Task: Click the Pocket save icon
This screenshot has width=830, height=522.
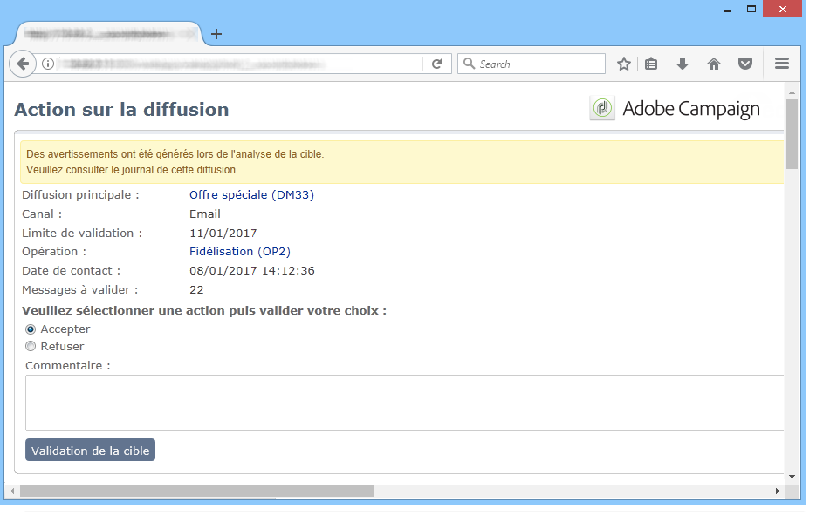Action: click(x=745, y=64)
